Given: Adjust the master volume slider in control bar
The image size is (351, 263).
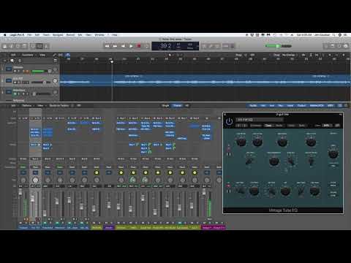Looking at the screenshot, I should tap(278, 46).
